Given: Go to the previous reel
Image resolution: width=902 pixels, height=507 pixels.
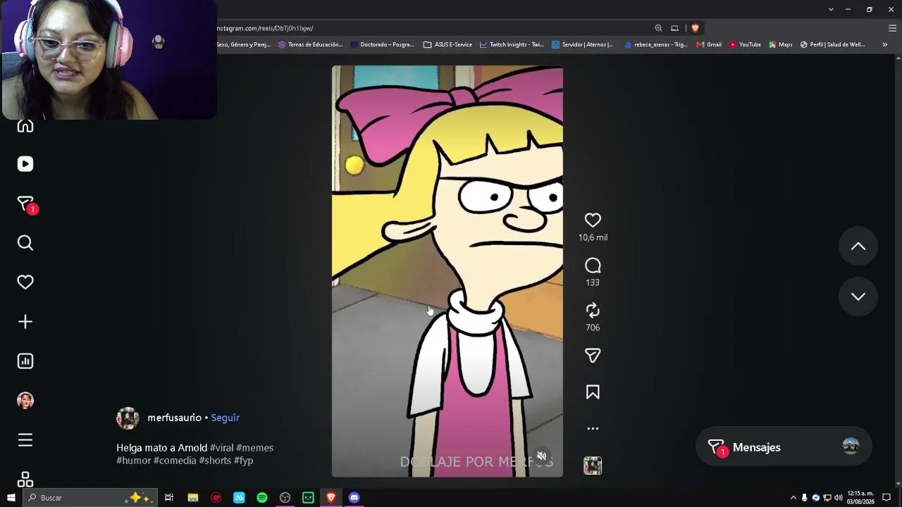Looking at the screenshot, I should click(858, 246).
